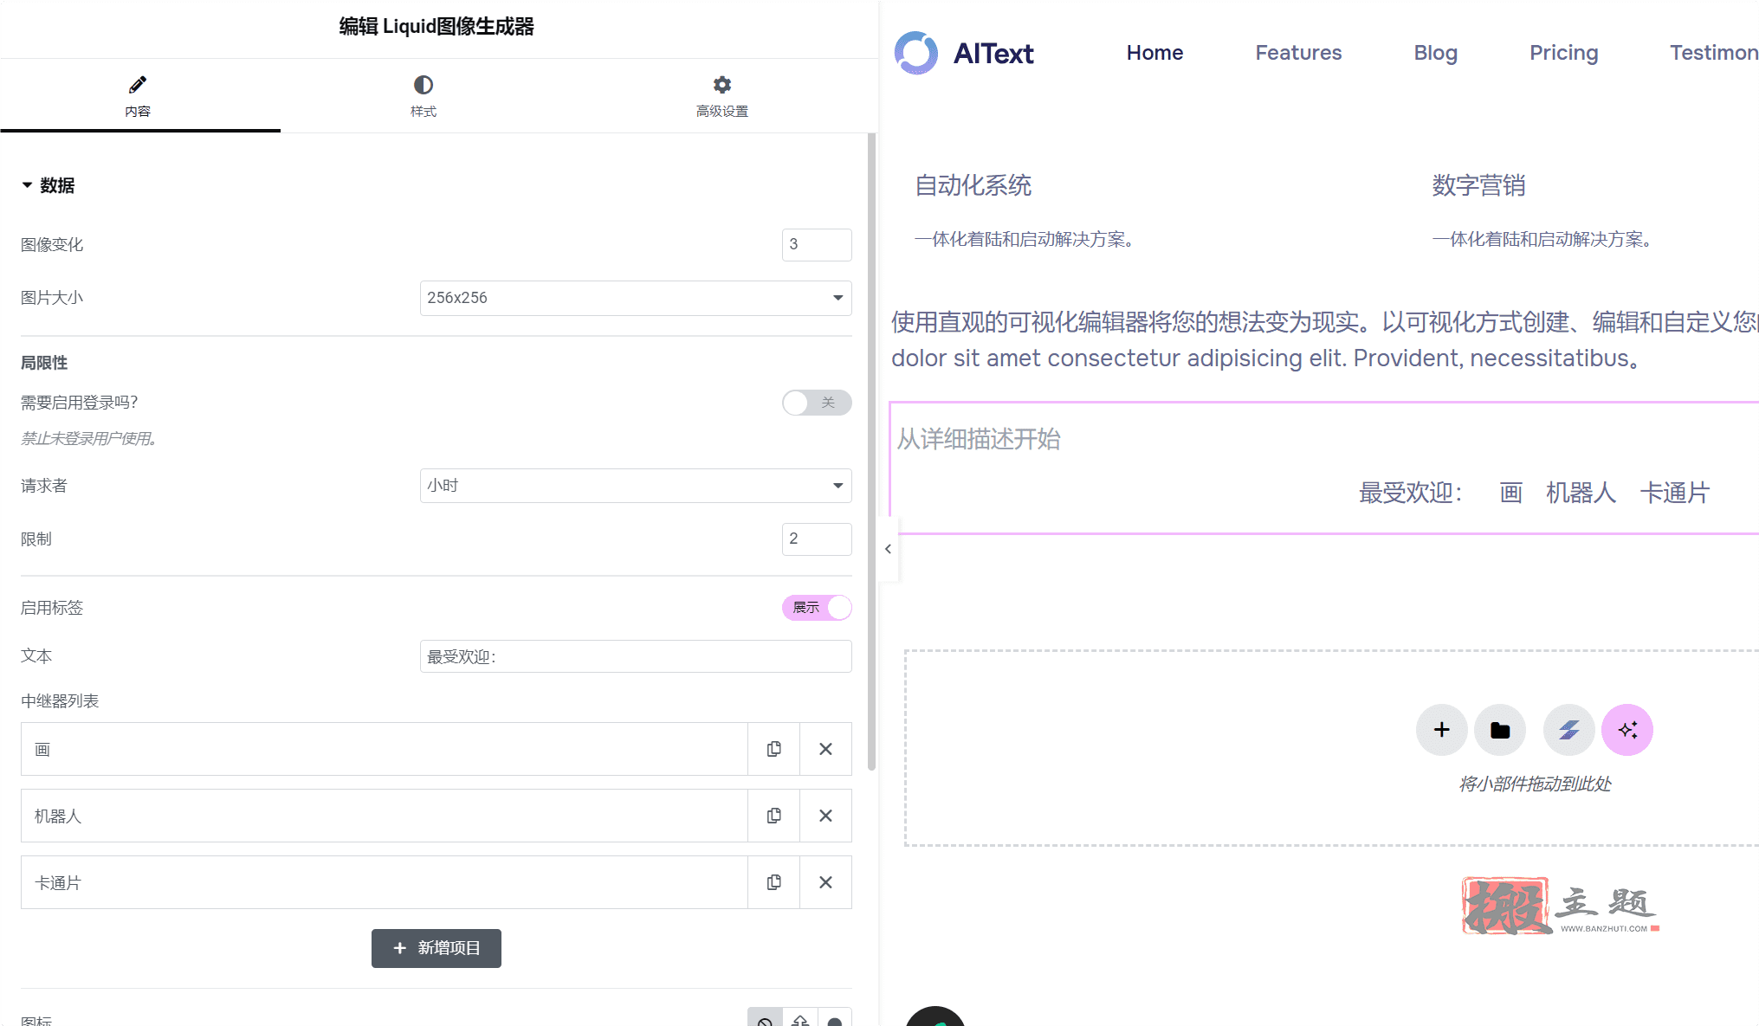Click the folder template library icon
The height and width of the screenshot is (1026, 1759).
1500,730
